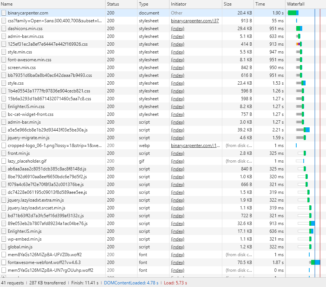
Task: Open initiator link for cropped-logo_06-1.png row
Action: pyautogui.click(x=195, y=146)
